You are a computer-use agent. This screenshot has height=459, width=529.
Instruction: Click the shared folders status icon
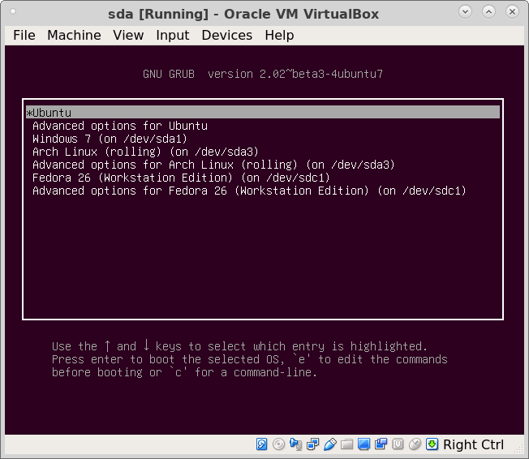pyautogui.click(x=346, y=444)
